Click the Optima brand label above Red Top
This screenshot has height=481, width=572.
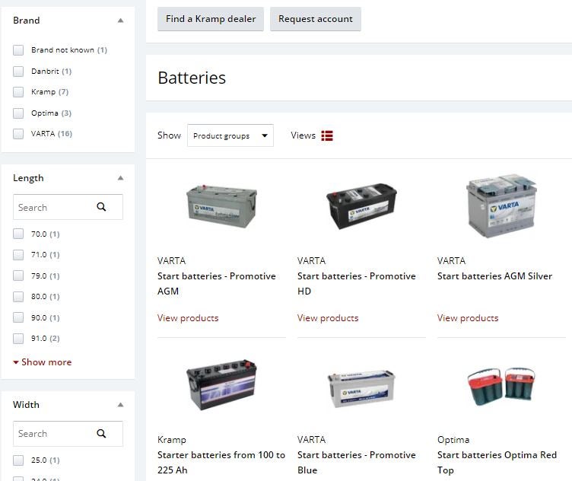click(x=453, y=440)
